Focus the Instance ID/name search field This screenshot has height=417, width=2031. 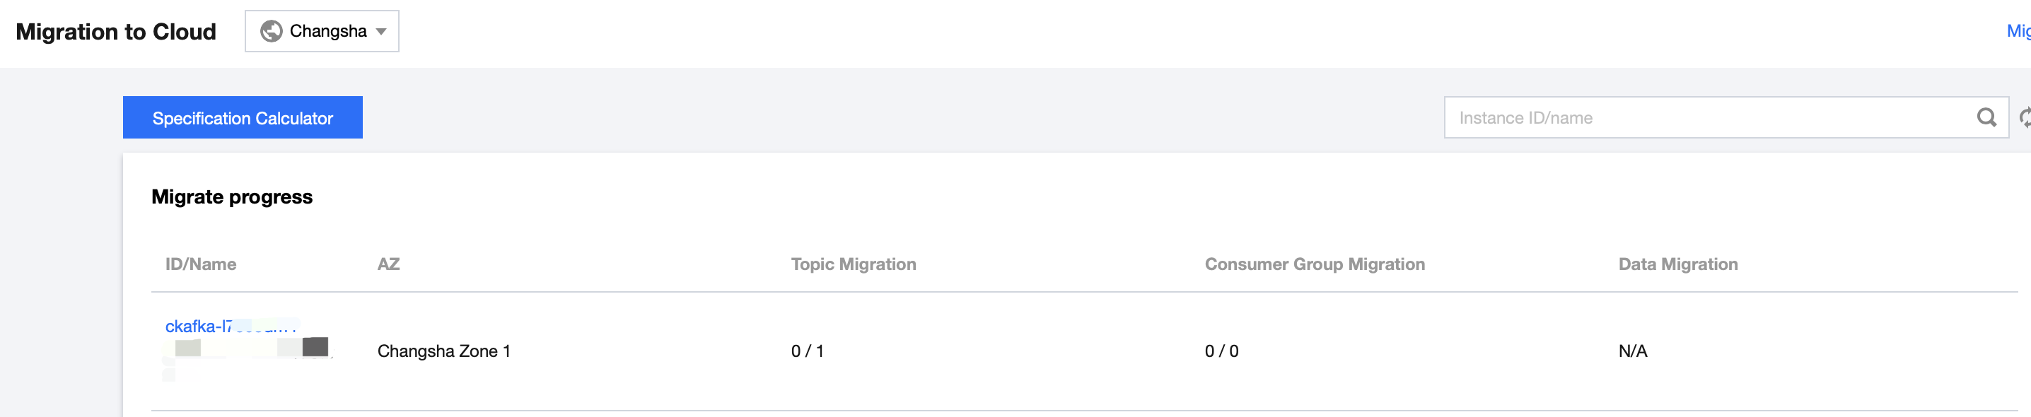tap(1703, 117)
